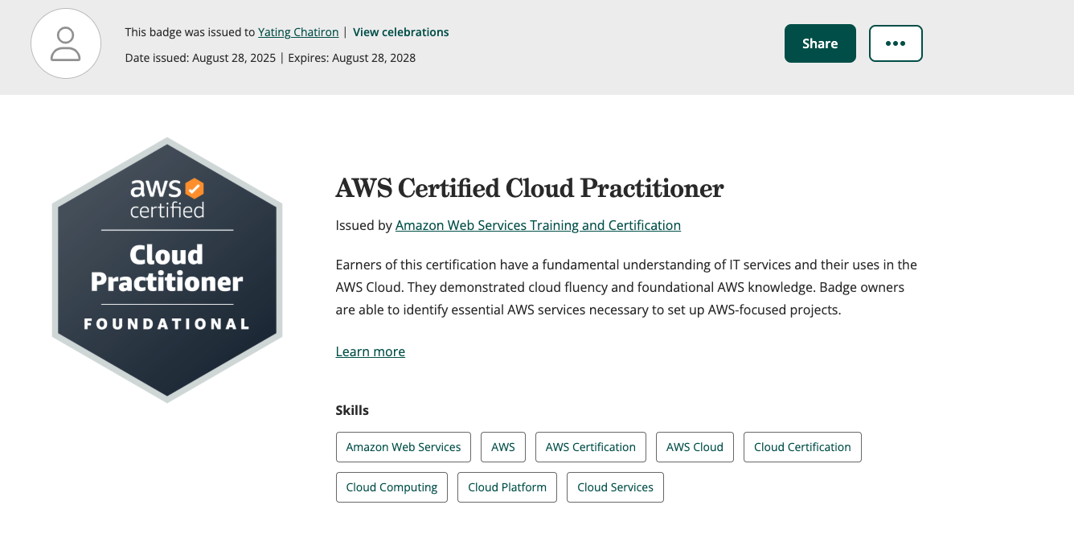Screen dimensions: 1074x546
Task: Select the Cloud Computing skill tag
Action: tap(391, 487)
